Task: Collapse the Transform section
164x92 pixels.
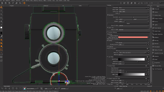Action: pyautogui.click(x=108, y=15)
